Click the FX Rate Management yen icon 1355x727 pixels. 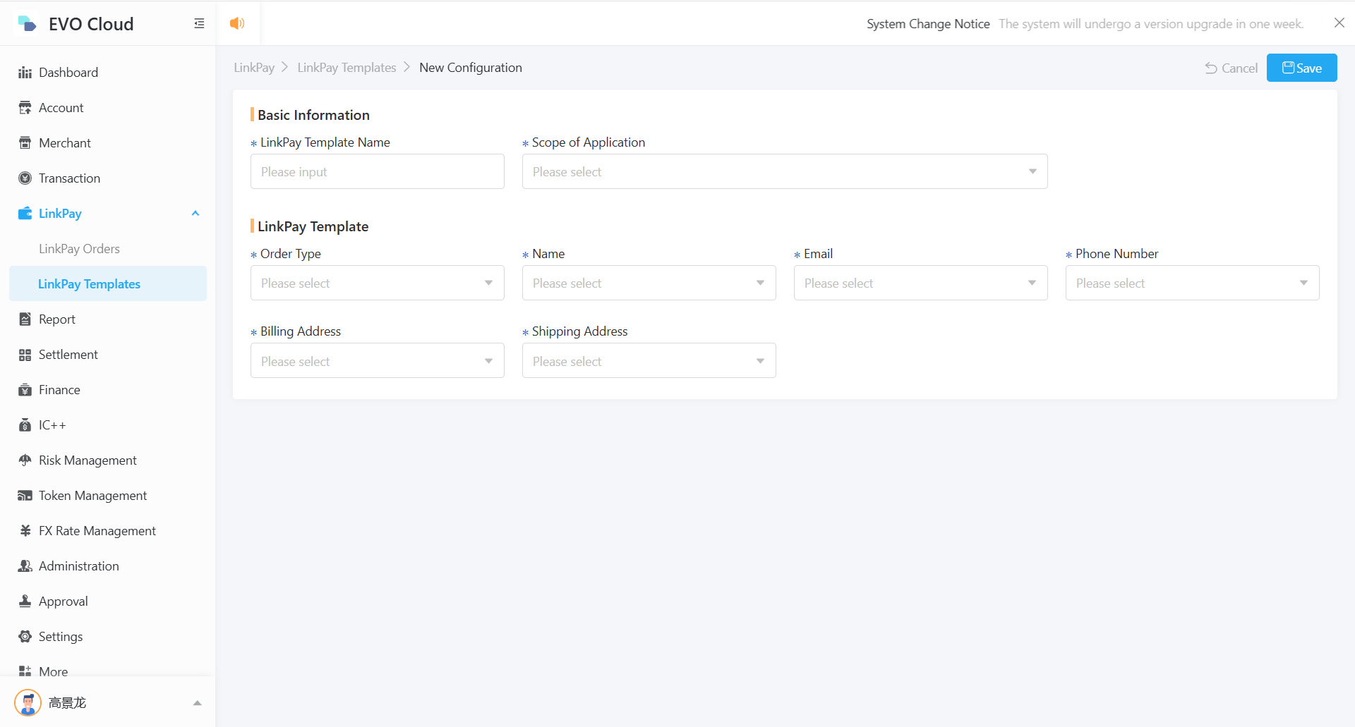click(25, 531)
